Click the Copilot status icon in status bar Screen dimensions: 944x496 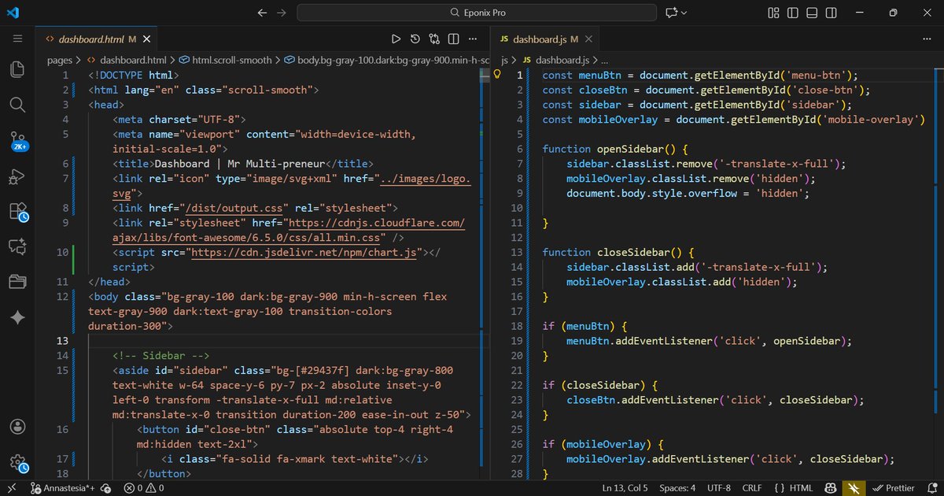point(829,488)
